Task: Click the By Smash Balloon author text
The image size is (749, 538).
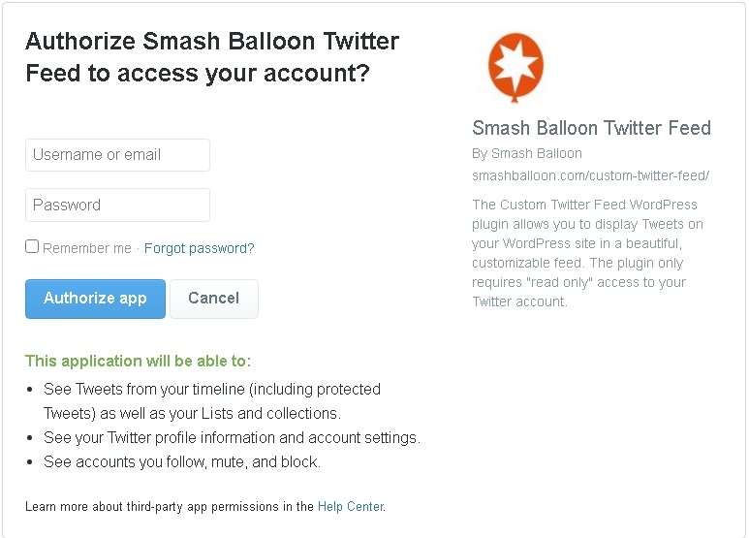Action: (x=527, y=153)
